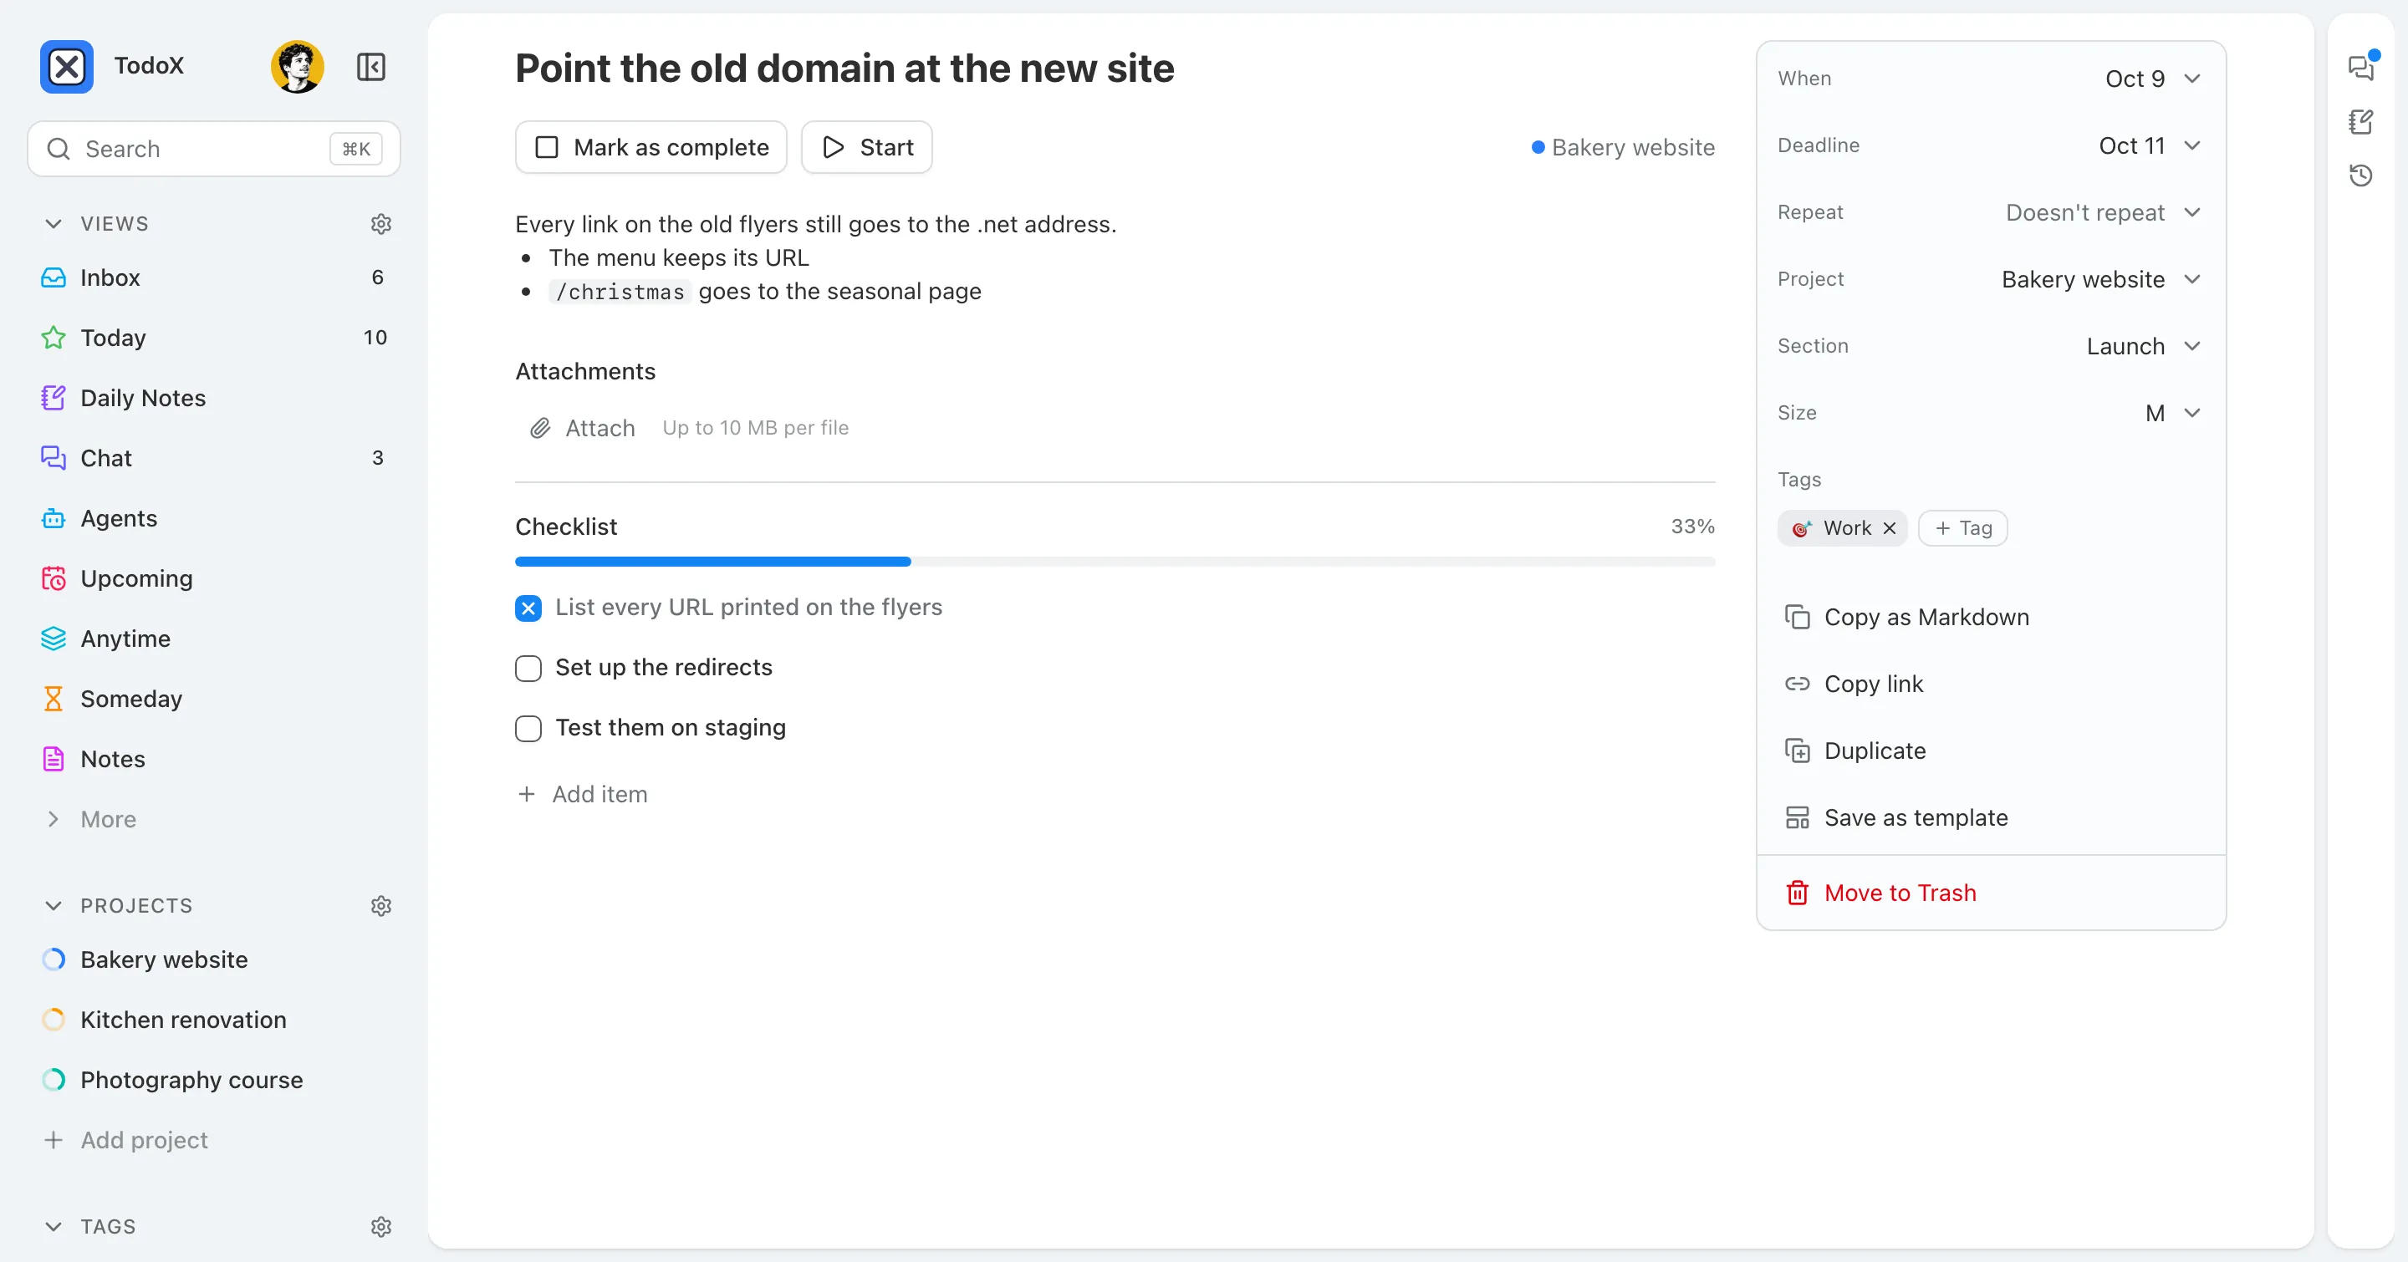Viewport: 2408px width, 1262px height.
Task: Uncheck List every URL printed on flyers
Action: [x=528, y=608]
